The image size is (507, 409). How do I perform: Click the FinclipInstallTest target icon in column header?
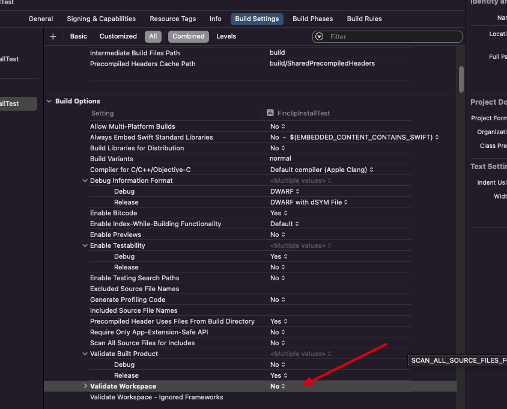coord(270,113)
